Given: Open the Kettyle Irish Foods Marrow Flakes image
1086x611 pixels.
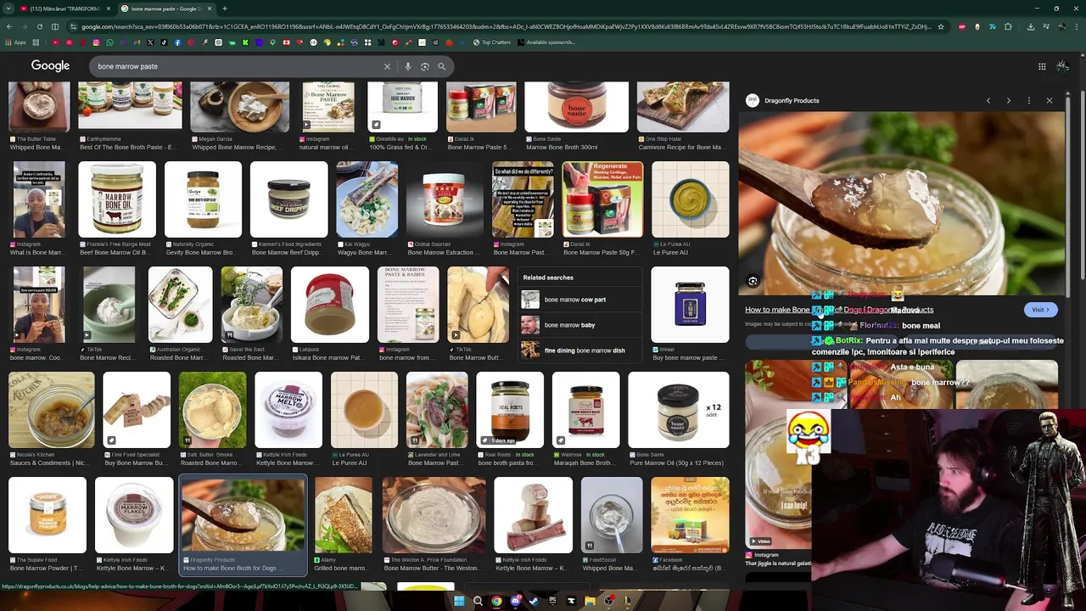Looking at the screenshot, I should click(x=134, y=515).
